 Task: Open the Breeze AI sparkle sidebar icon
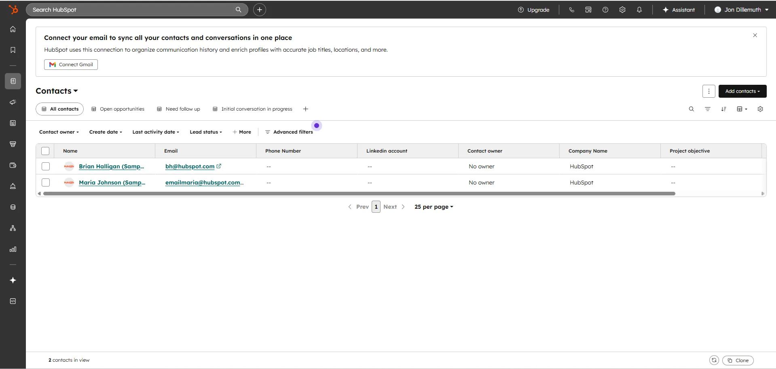pos(13,280)
